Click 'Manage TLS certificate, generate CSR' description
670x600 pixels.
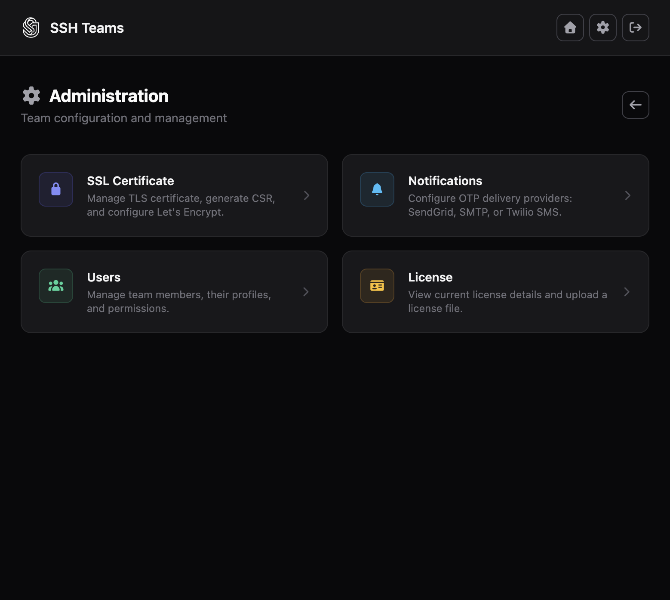[x=181, y=205]
